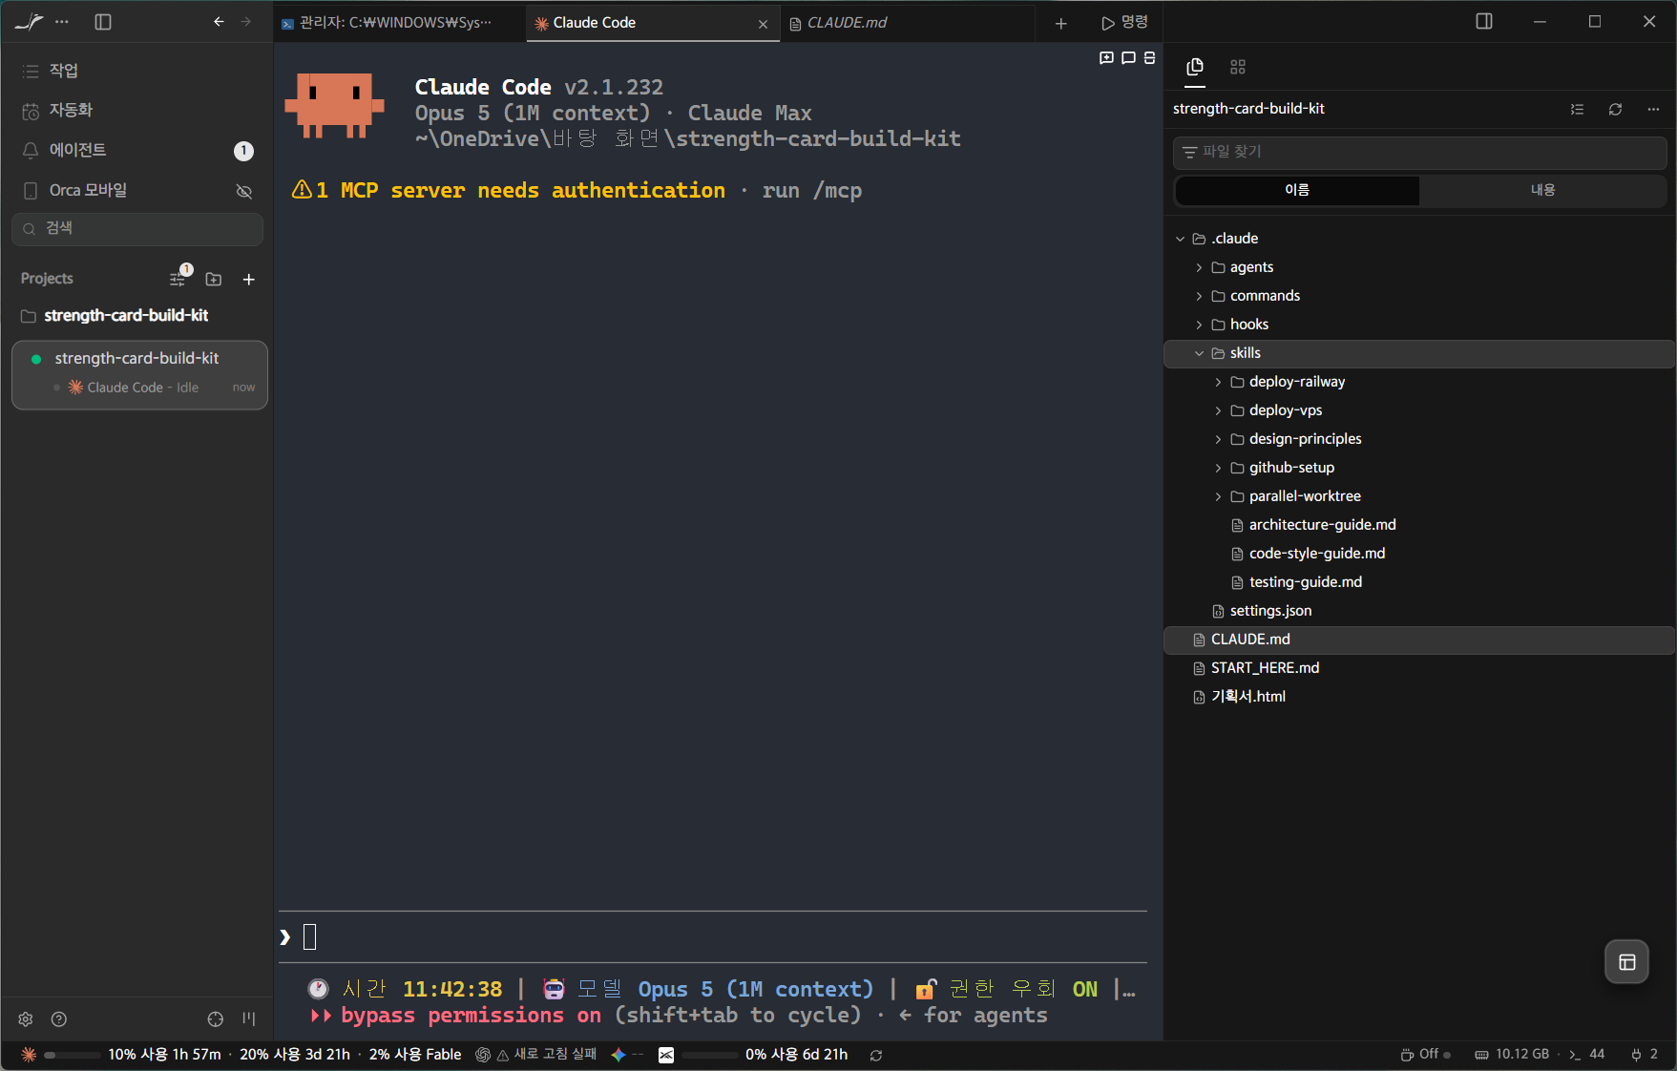Viewport: 1677px width, 1071px height.
Task: Add a new tab with the plus button
Action: (x=1060, y=23)
